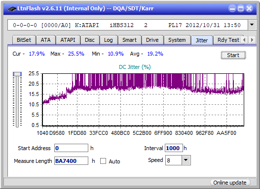Enable the Auto checkbox
The image size is (260, 189).
pos(103,161)
